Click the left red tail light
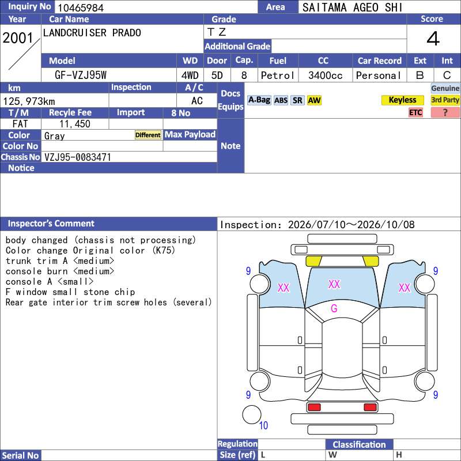This screenshot has height=461, width=461. pos(314,407)
